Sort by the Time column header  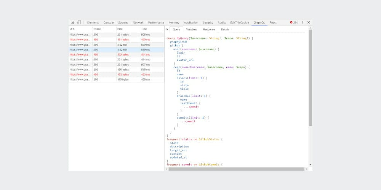click(x=152, y=29)
